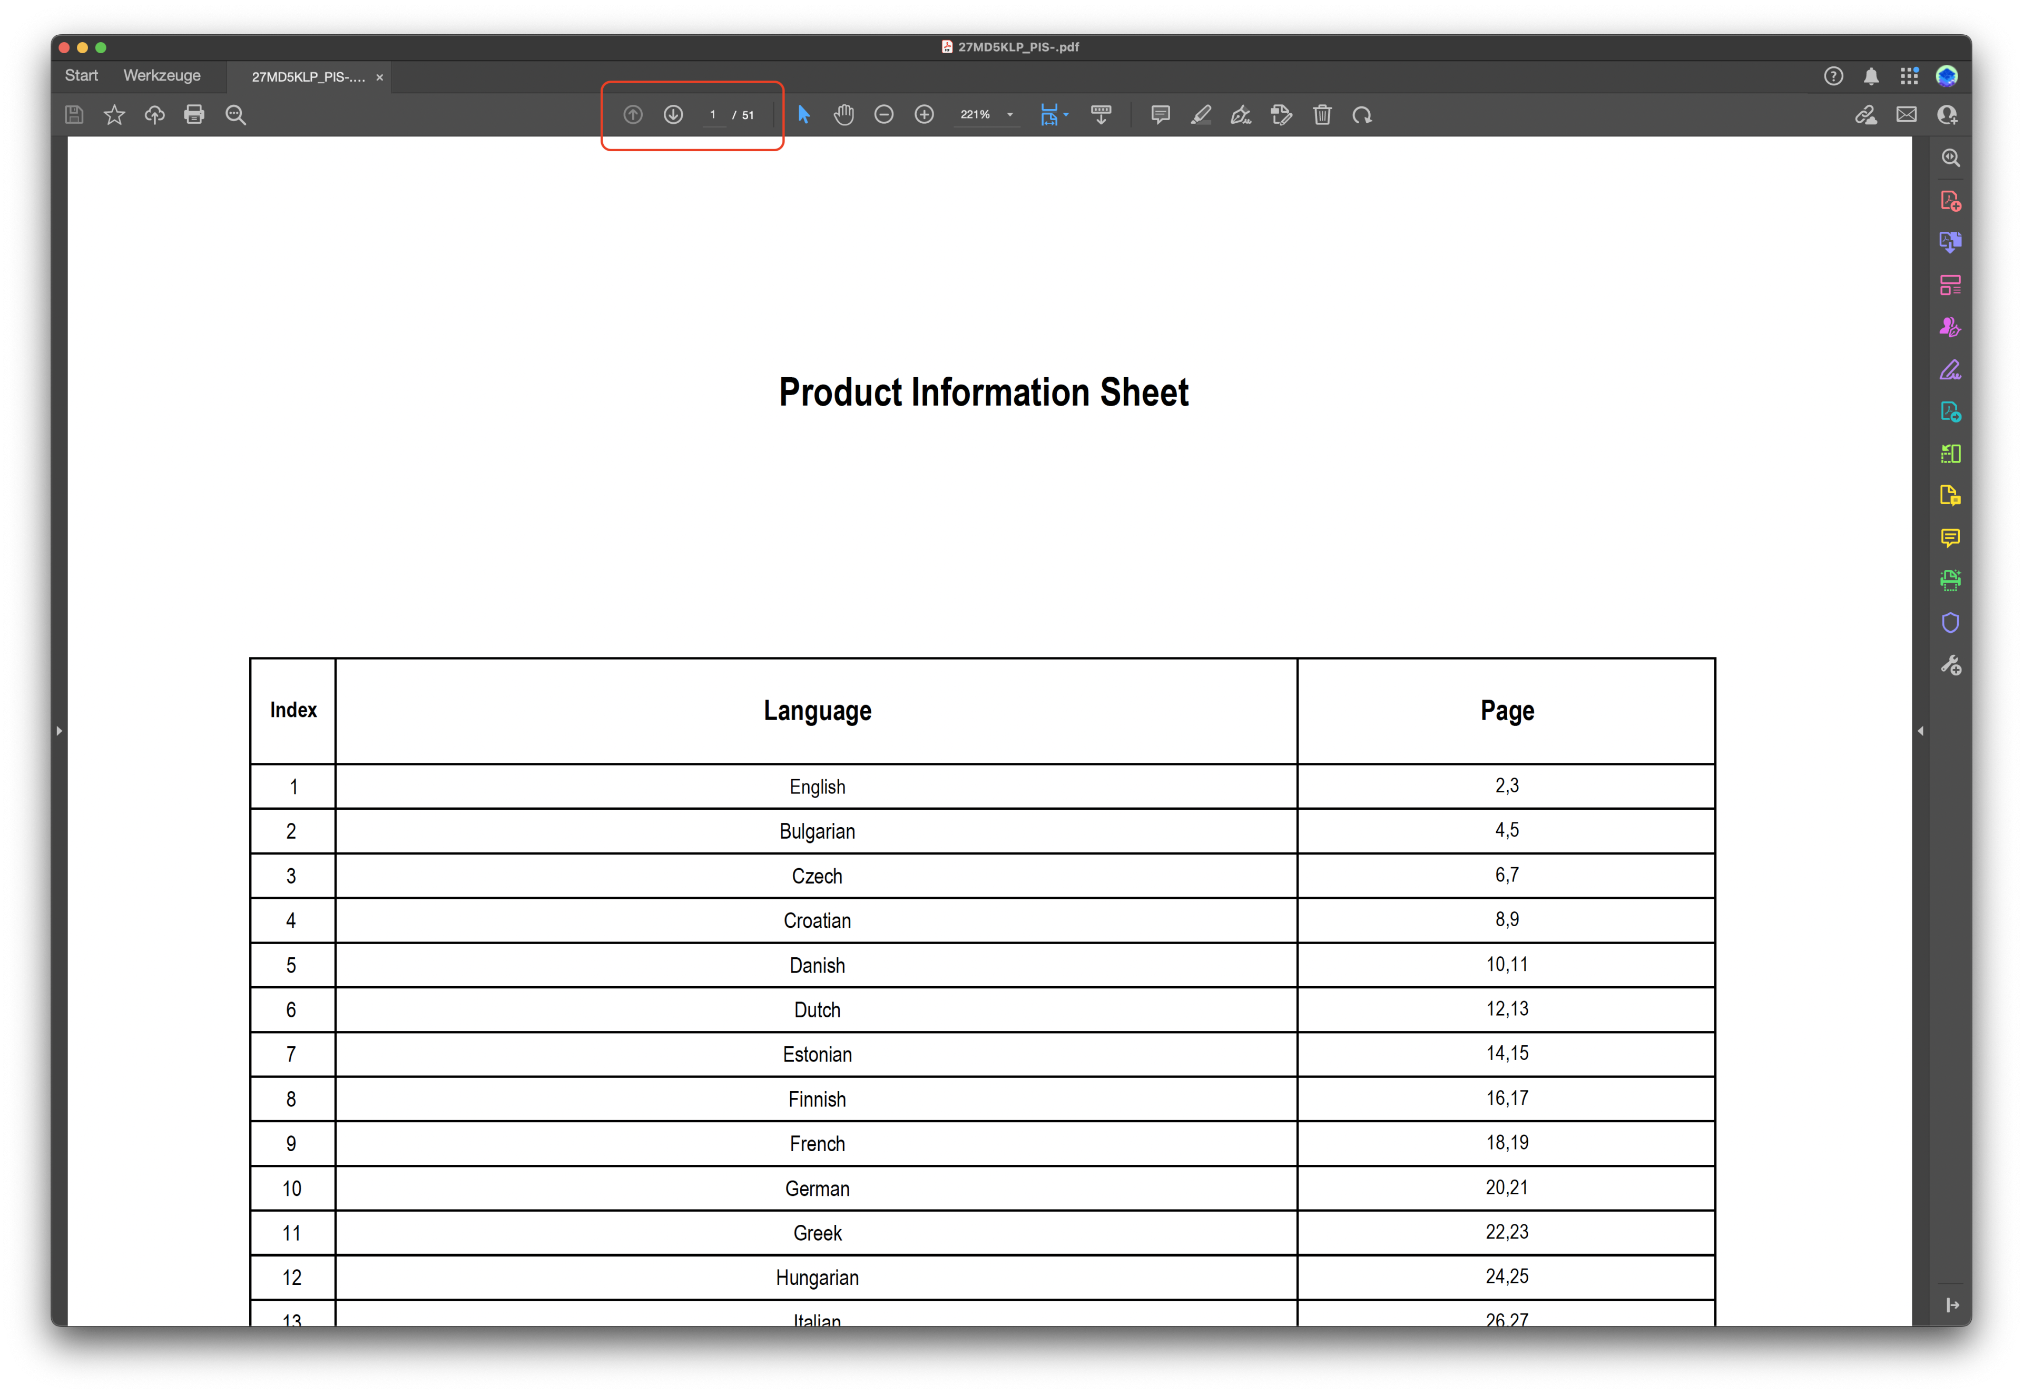Open the notifications bell
This screenshot has width=2023, height=1394.
pos(1870,77)
